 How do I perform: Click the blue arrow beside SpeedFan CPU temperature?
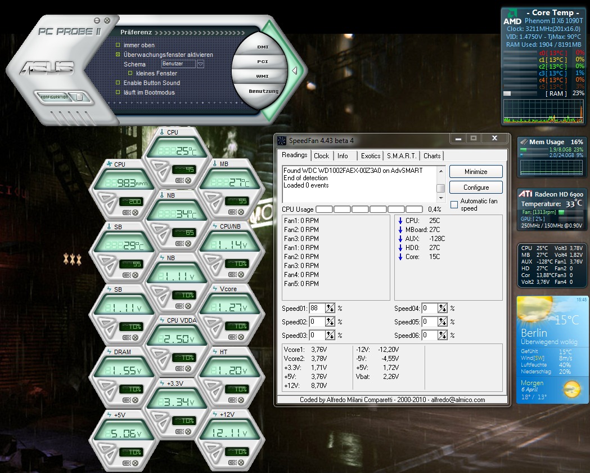(x=400, y=221)
